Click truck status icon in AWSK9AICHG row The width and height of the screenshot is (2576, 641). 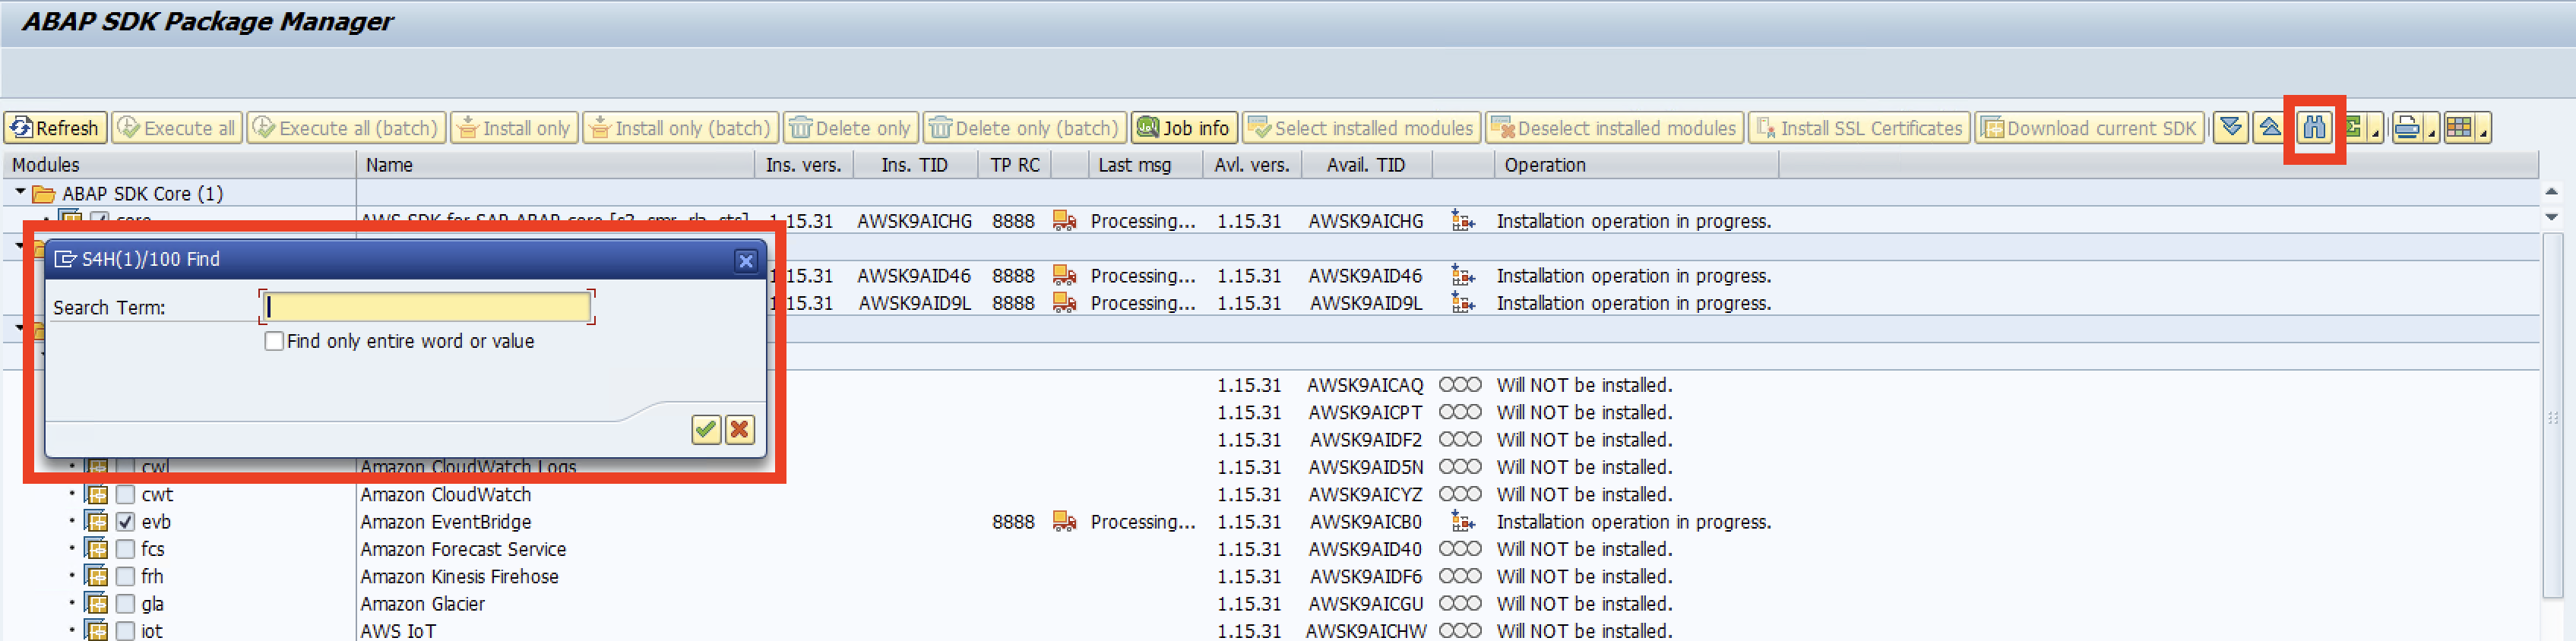[1064, 221]
